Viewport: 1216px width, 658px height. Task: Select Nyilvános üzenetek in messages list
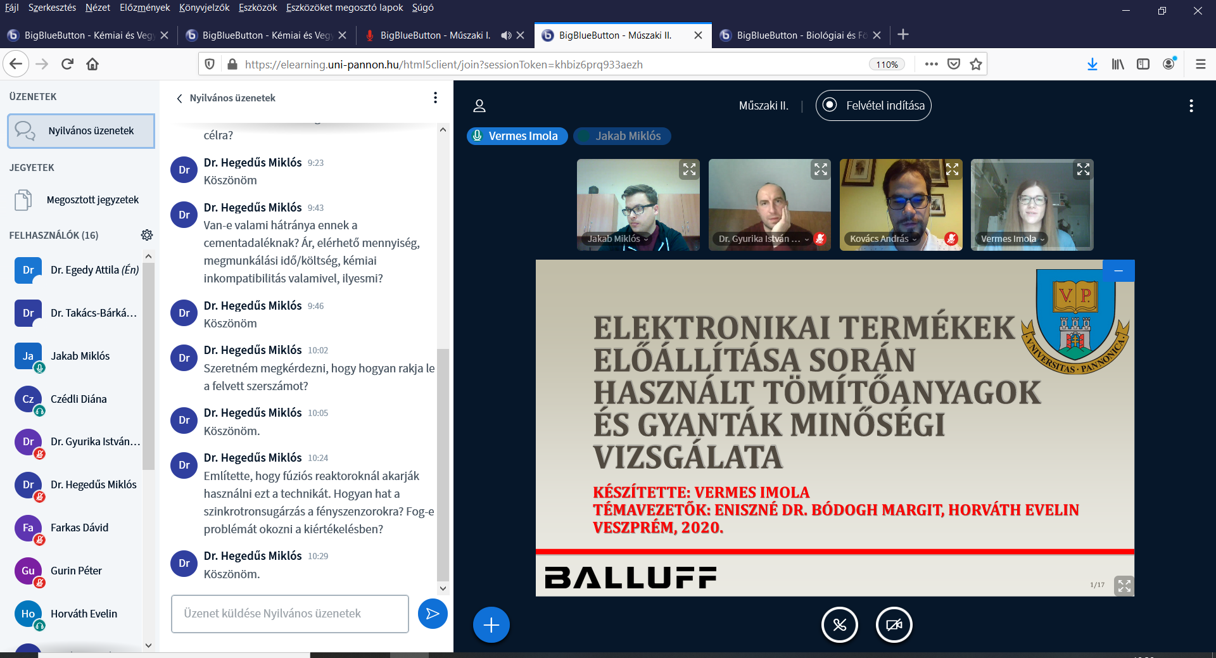coord(81,131)
